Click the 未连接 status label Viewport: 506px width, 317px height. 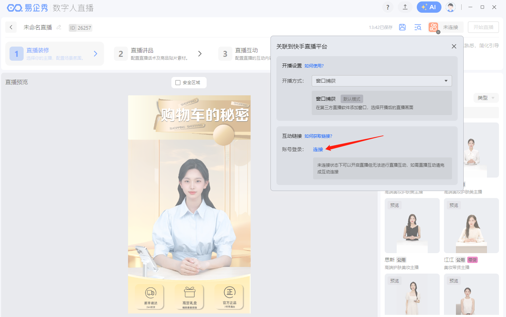pos(451,27)
